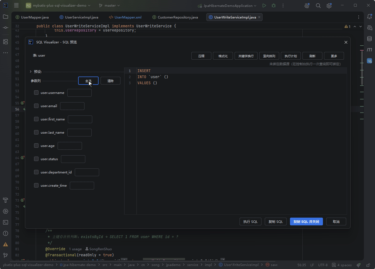This screenshot has height=269, width=375.
Task: Enable the user.first_name checkbox
Action: [36, 119]
